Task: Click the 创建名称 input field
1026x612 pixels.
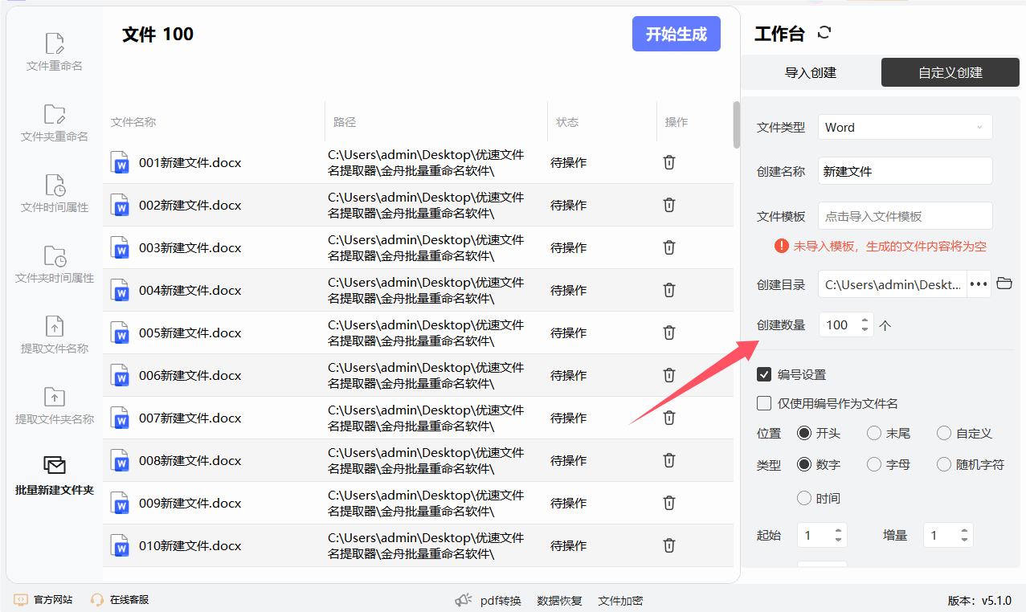Action: [x=905, y=170]
